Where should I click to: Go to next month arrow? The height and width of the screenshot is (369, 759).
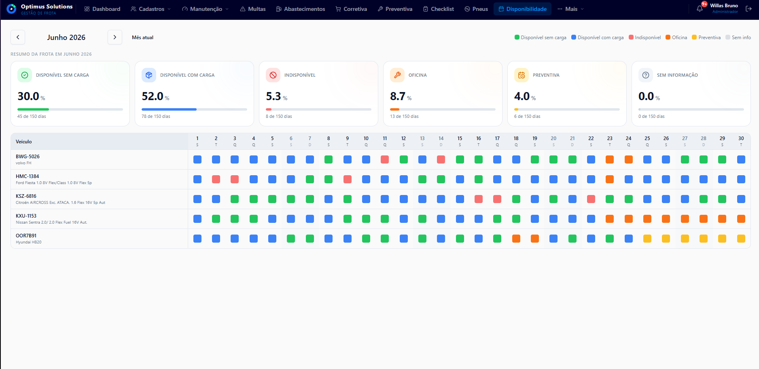(x=115, y=37)
